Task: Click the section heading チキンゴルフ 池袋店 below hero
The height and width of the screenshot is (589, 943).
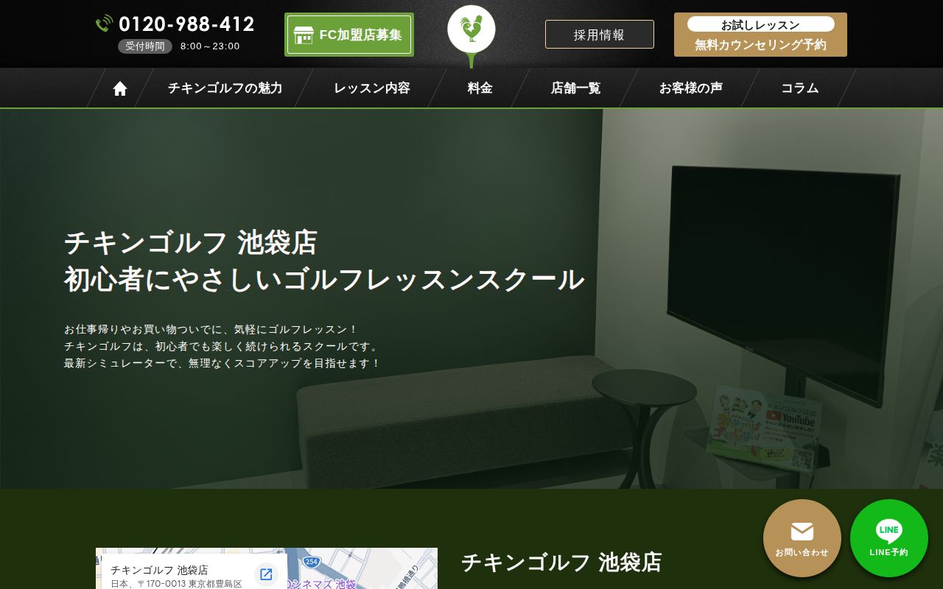Action: (561, 562)
